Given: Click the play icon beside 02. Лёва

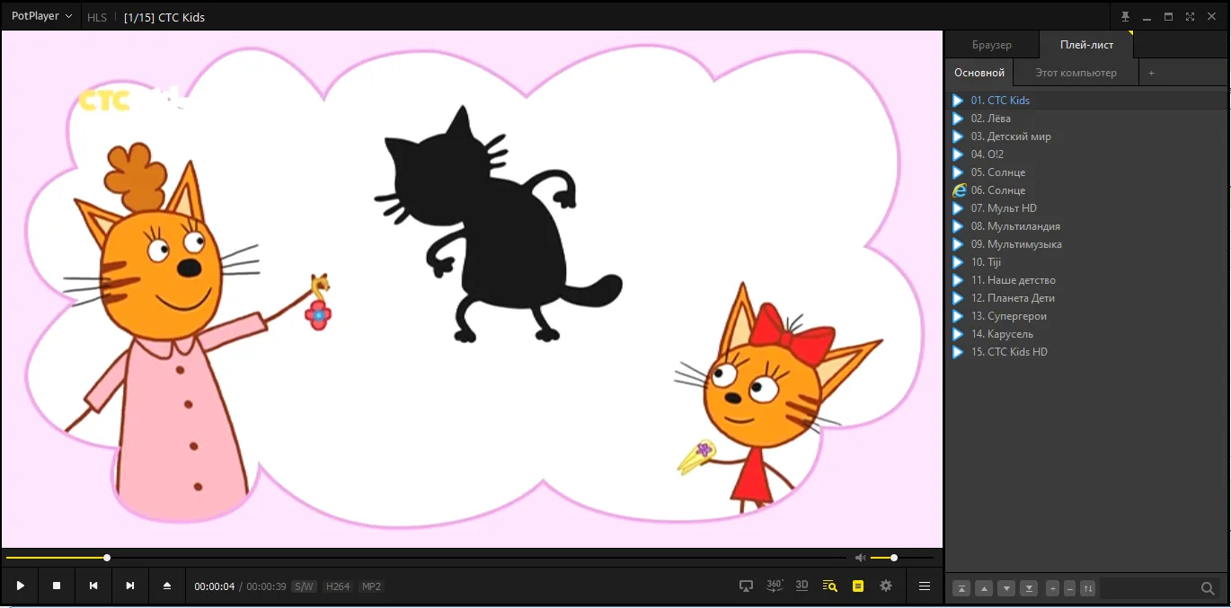Looking at the screenshot, I should 958,119.
